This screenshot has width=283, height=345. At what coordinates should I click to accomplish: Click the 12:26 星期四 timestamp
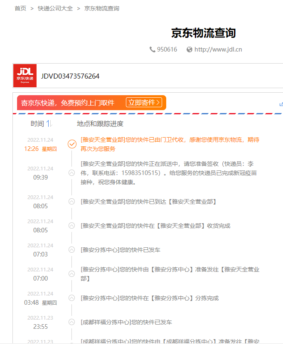click(x=40, y=149)
